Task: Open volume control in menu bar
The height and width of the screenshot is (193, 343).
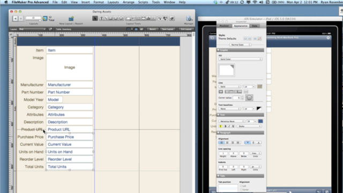Action: coord(261,2)
